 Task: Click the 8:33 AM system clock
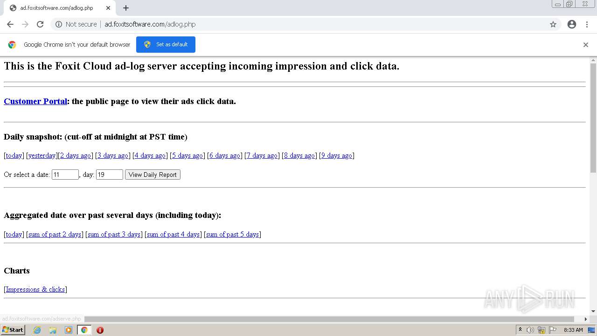tap(573, 330)
